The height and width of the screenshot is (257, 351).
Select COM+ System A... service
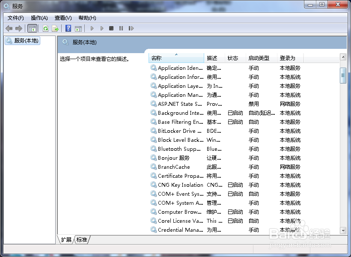(x=226, y=203)
